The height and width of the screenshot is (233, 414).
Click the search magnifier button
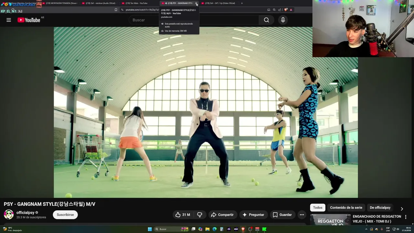(x=266, y=20)
